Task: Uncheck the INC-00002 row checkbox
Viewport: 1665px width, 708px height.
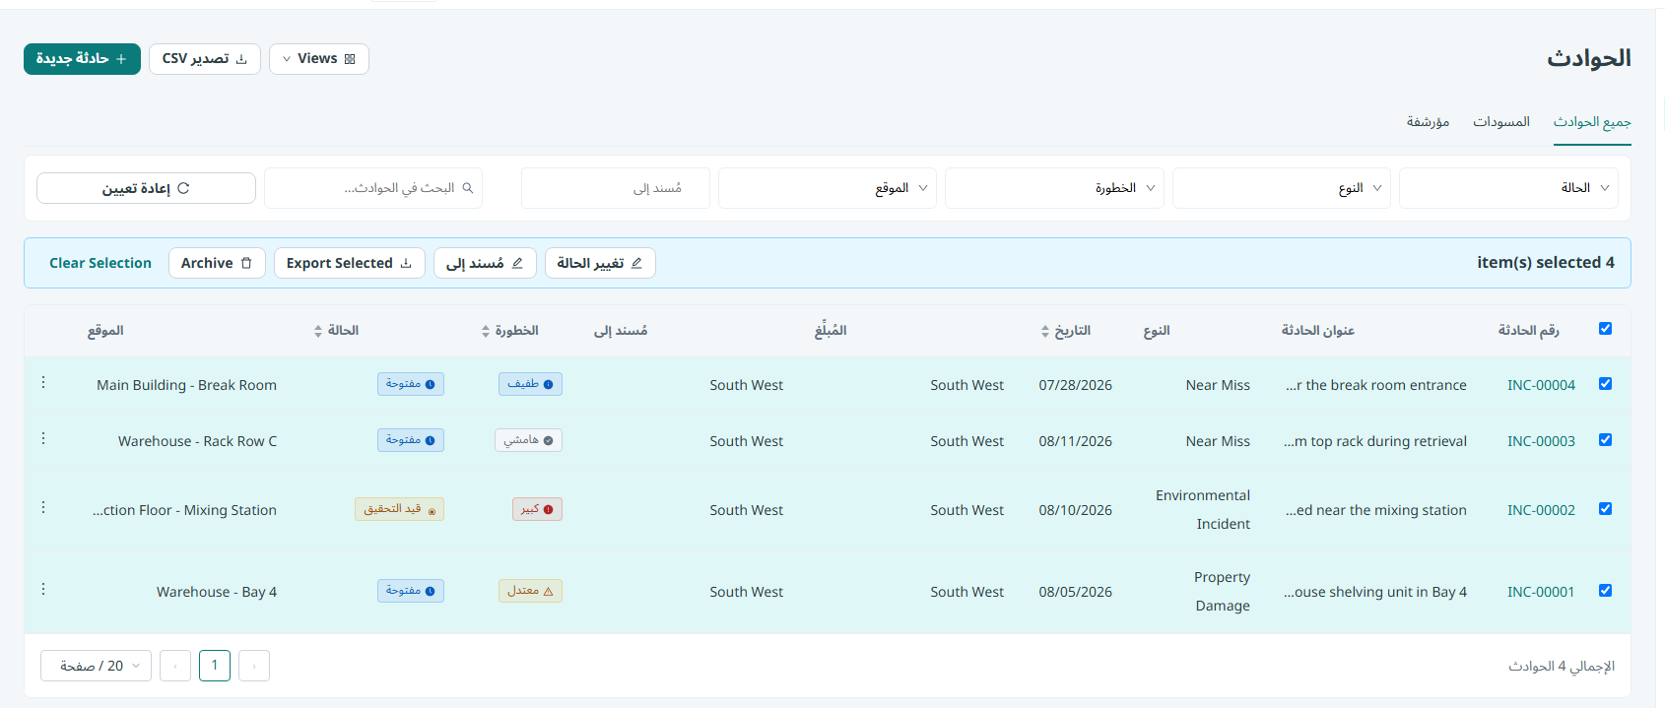Action: click(x=1605, y=509)
